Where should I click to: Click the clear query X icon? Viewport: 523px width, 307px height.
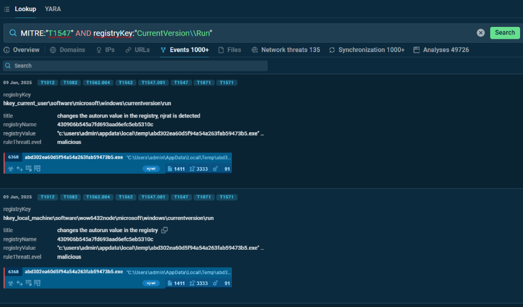[x=480, y=33]
